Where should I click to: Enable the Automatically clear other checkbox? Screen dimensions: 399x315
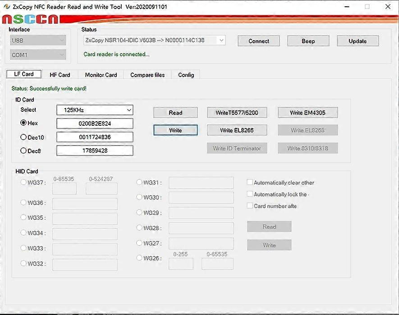[x=250, y=183]
